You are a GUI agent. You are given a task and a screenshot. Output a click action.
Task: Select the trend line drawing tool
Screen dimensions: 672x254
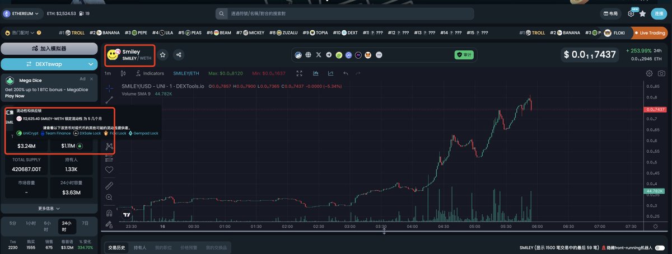[109, 101]
